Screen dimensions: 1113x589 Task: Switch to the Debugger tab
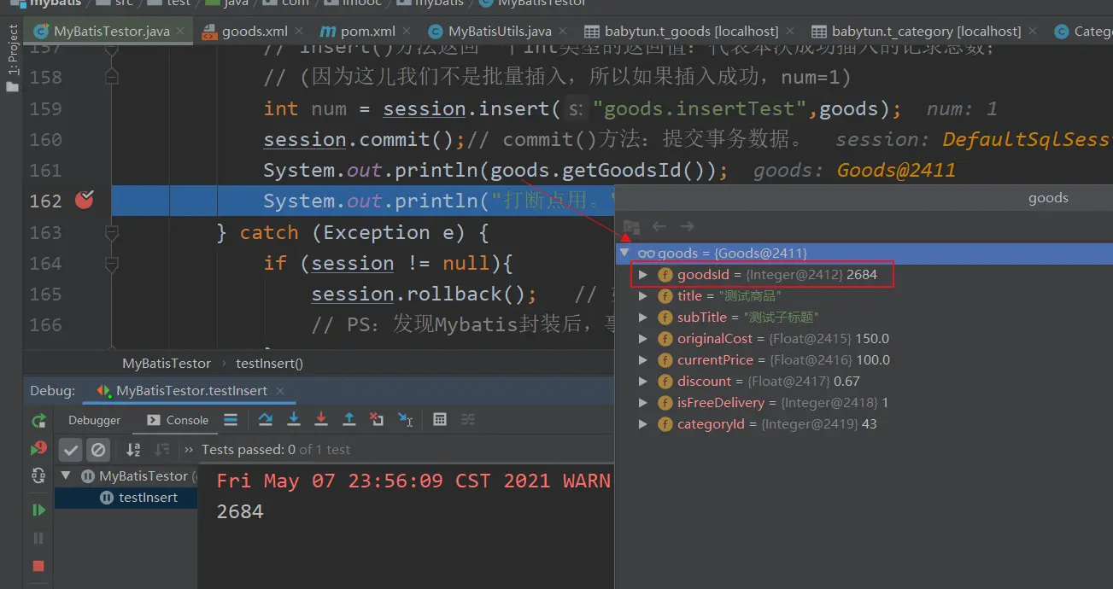(x=94, y=420)
